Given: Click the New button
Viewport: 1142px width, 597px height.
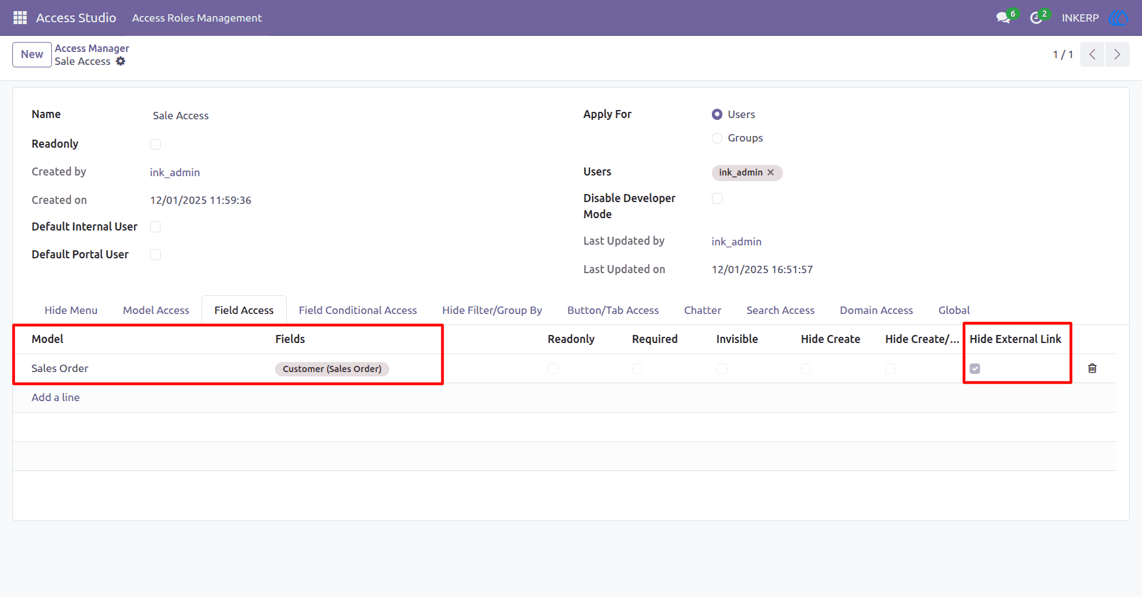Looking at the screenshot, I should coord(32,54).
